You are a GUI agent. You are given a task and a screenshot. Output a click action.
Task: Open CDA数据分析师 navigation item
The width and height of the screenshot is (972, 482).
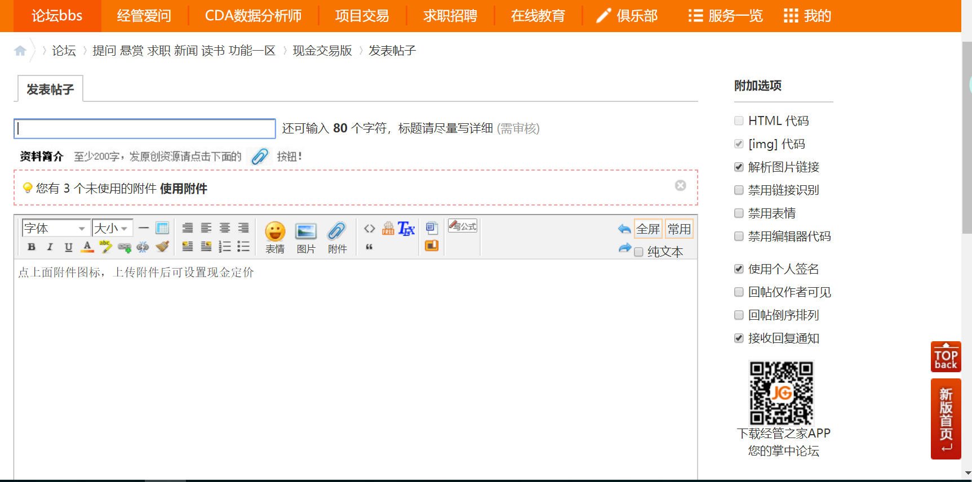[x=254, y=16]
